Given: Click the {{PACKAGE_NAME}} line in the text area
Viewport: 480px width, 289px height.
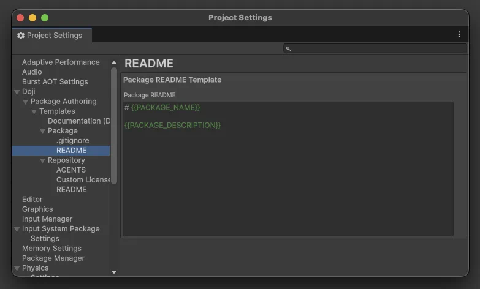Looking at the screenshot, I should point(162,107).
